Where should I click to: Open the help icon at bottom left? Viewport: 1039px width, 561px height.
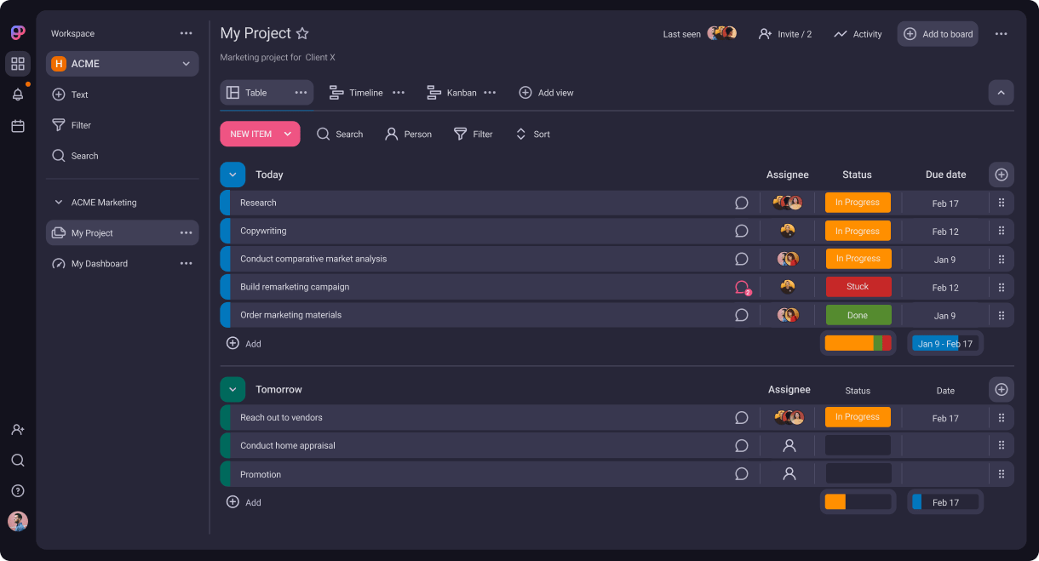(x=17, y=490)
